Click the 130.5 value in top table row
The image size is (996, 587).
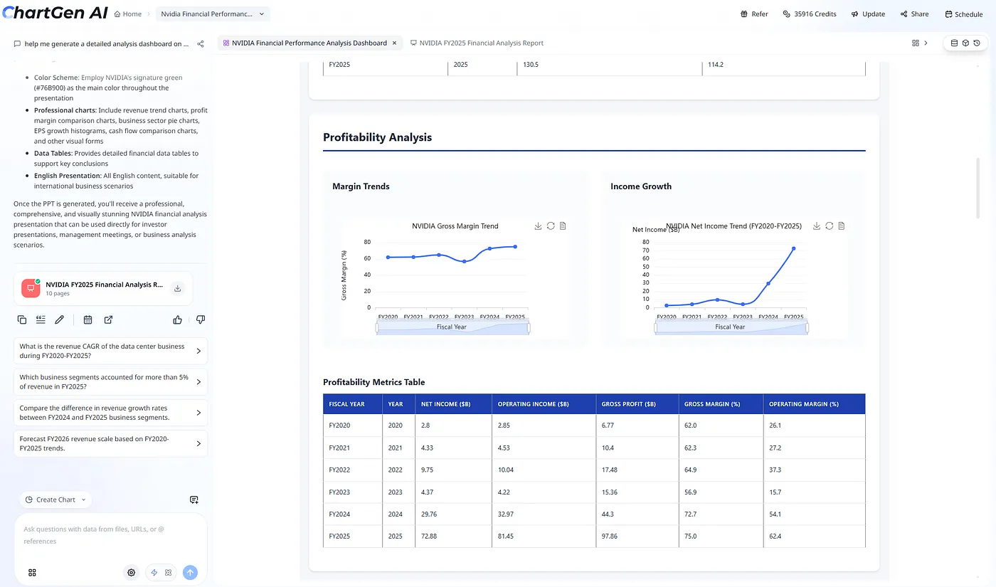531,65
